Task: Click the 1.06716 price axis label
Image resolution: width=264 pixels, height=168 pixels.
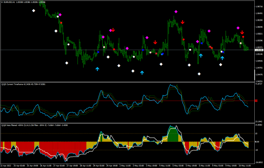Action: pos(259,7)
